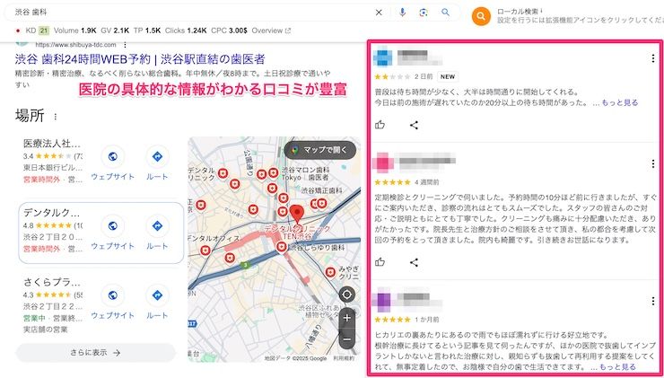
Task: Click reviewer avatar of 1か月前 review
Action: click(x=382, y=300)
